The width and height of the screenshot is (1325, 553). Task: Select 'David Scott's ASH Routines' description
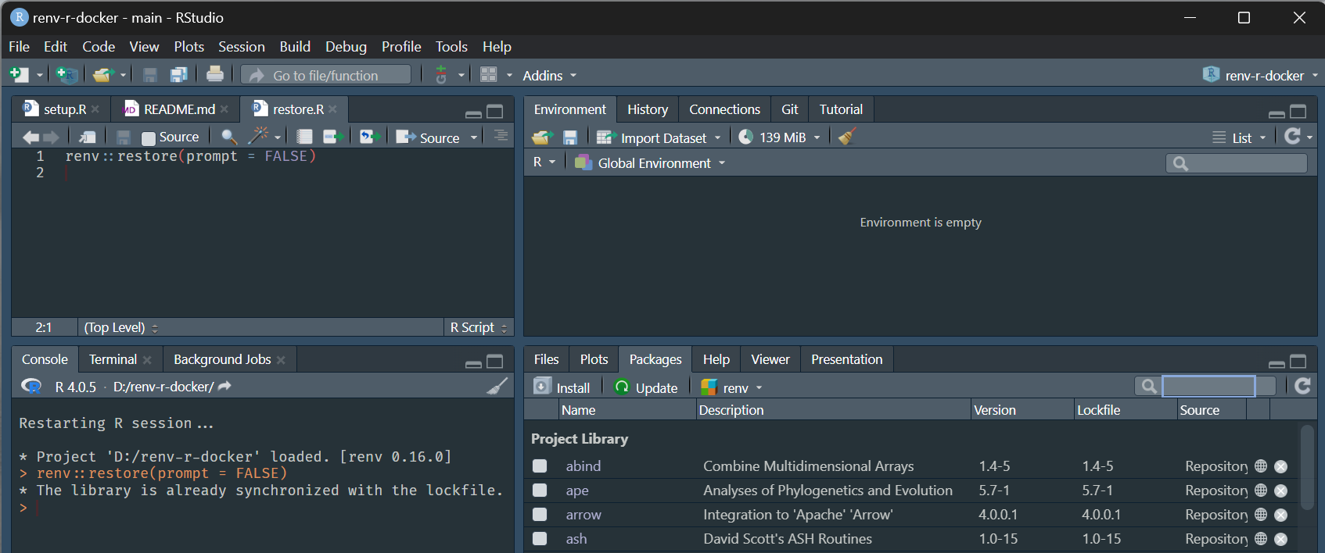[788, 539]
